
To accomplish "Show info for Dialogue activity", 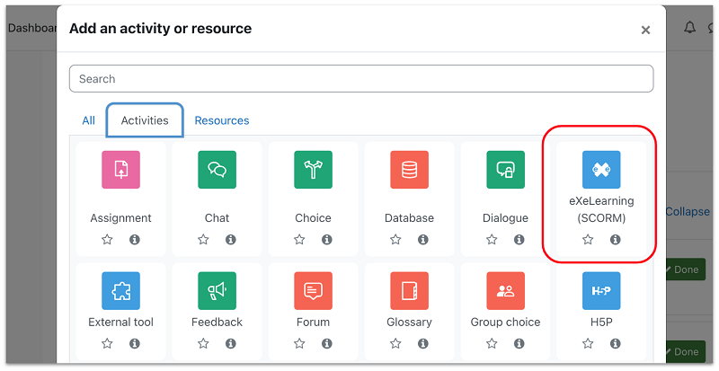I will (x=519, y=240).
